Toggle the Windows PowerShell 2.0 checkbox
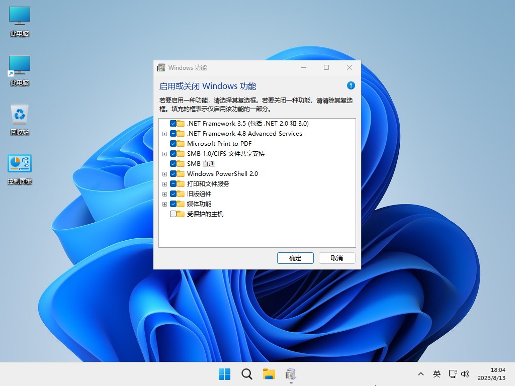 [173, 173]
